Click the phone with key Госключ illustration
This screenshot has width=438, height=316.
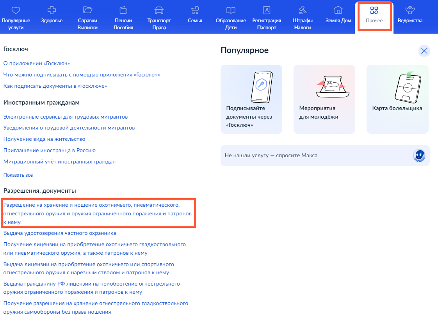[262, 87]
